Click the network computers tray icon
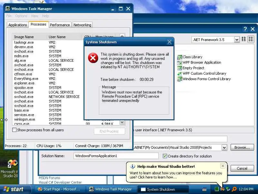Image resolution: width=258 pixels, height=194 pixels. pos(228,189)
